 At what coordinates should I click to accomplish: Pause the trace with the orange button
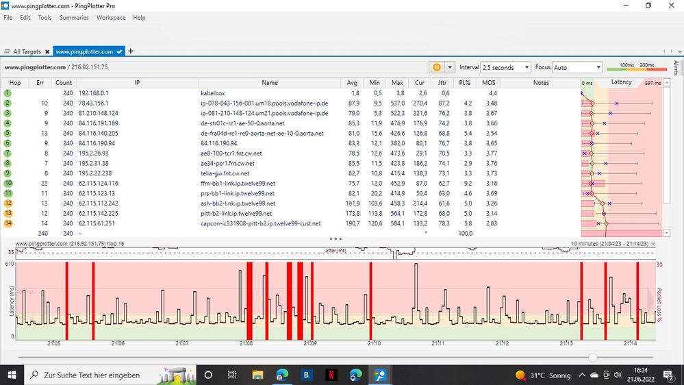point(437,67)
